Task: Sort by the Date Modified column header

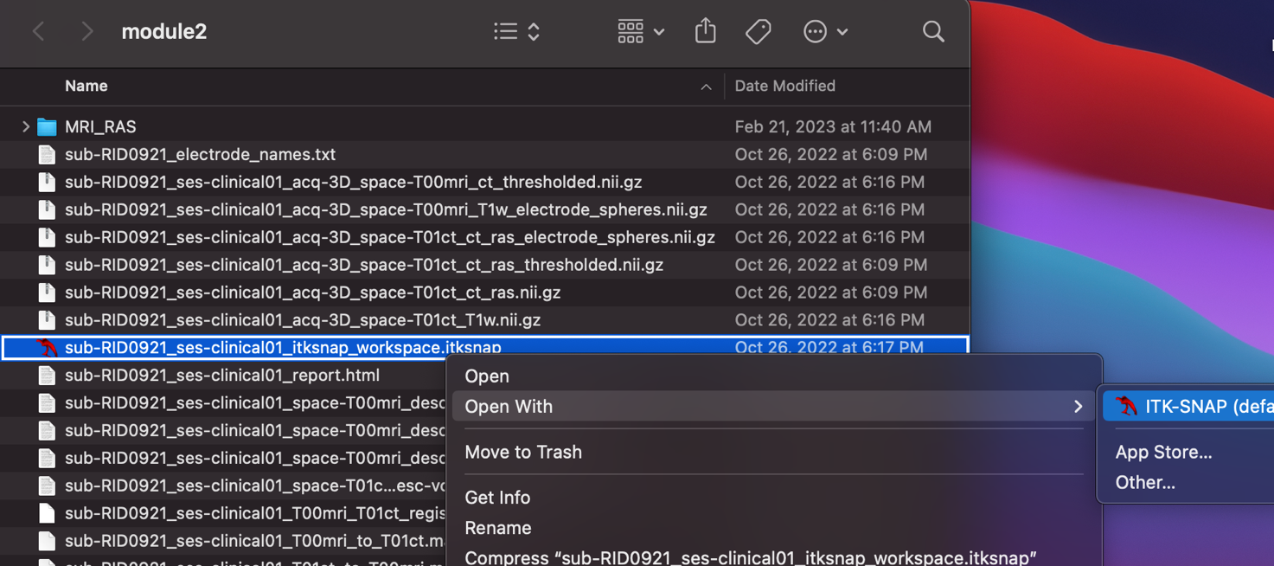Action: [x=785, y=86]
